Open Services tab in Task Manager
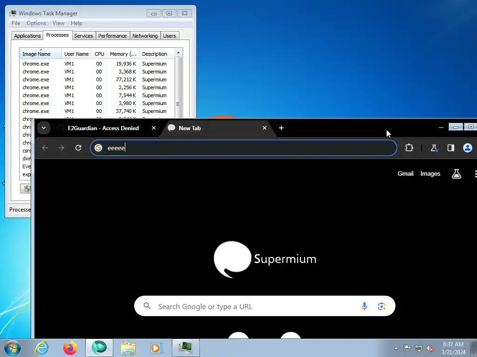Image resolution: width=477 pixels, height=357 pixels. coord(83,36)
